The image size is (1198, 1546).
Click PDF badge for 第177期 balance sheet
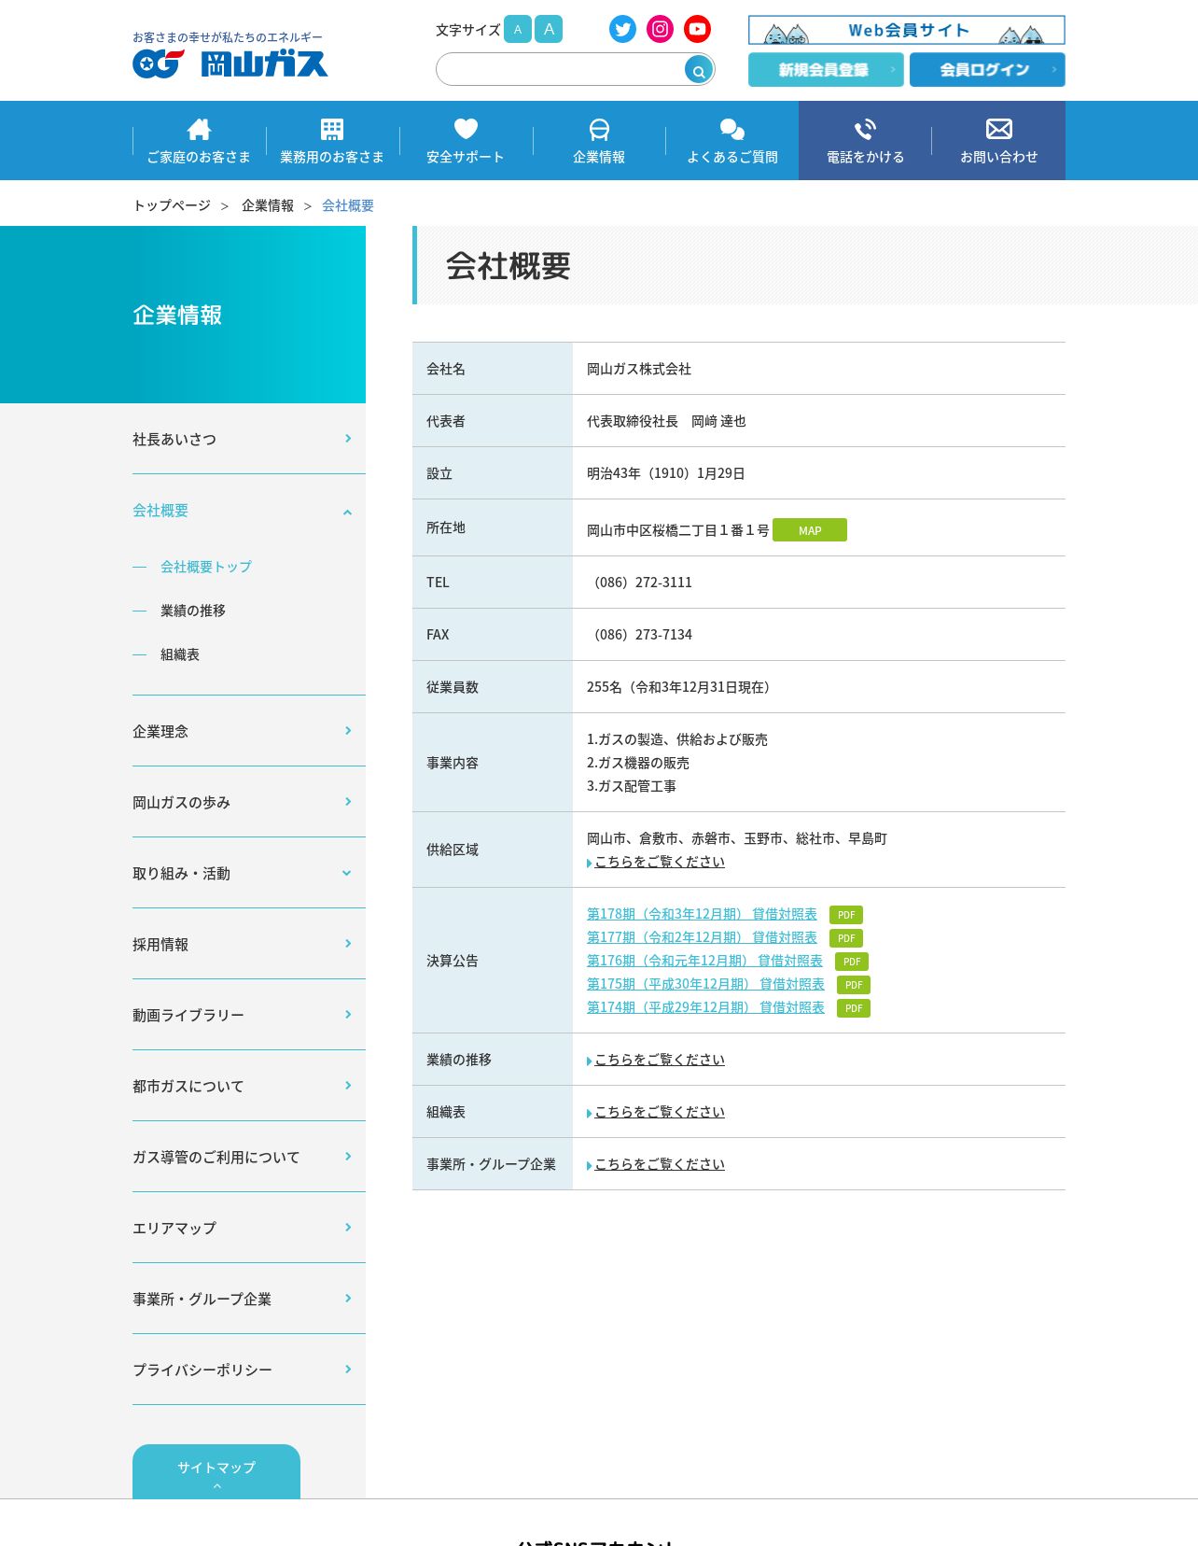pyautogui.click(x=846, y=938)
